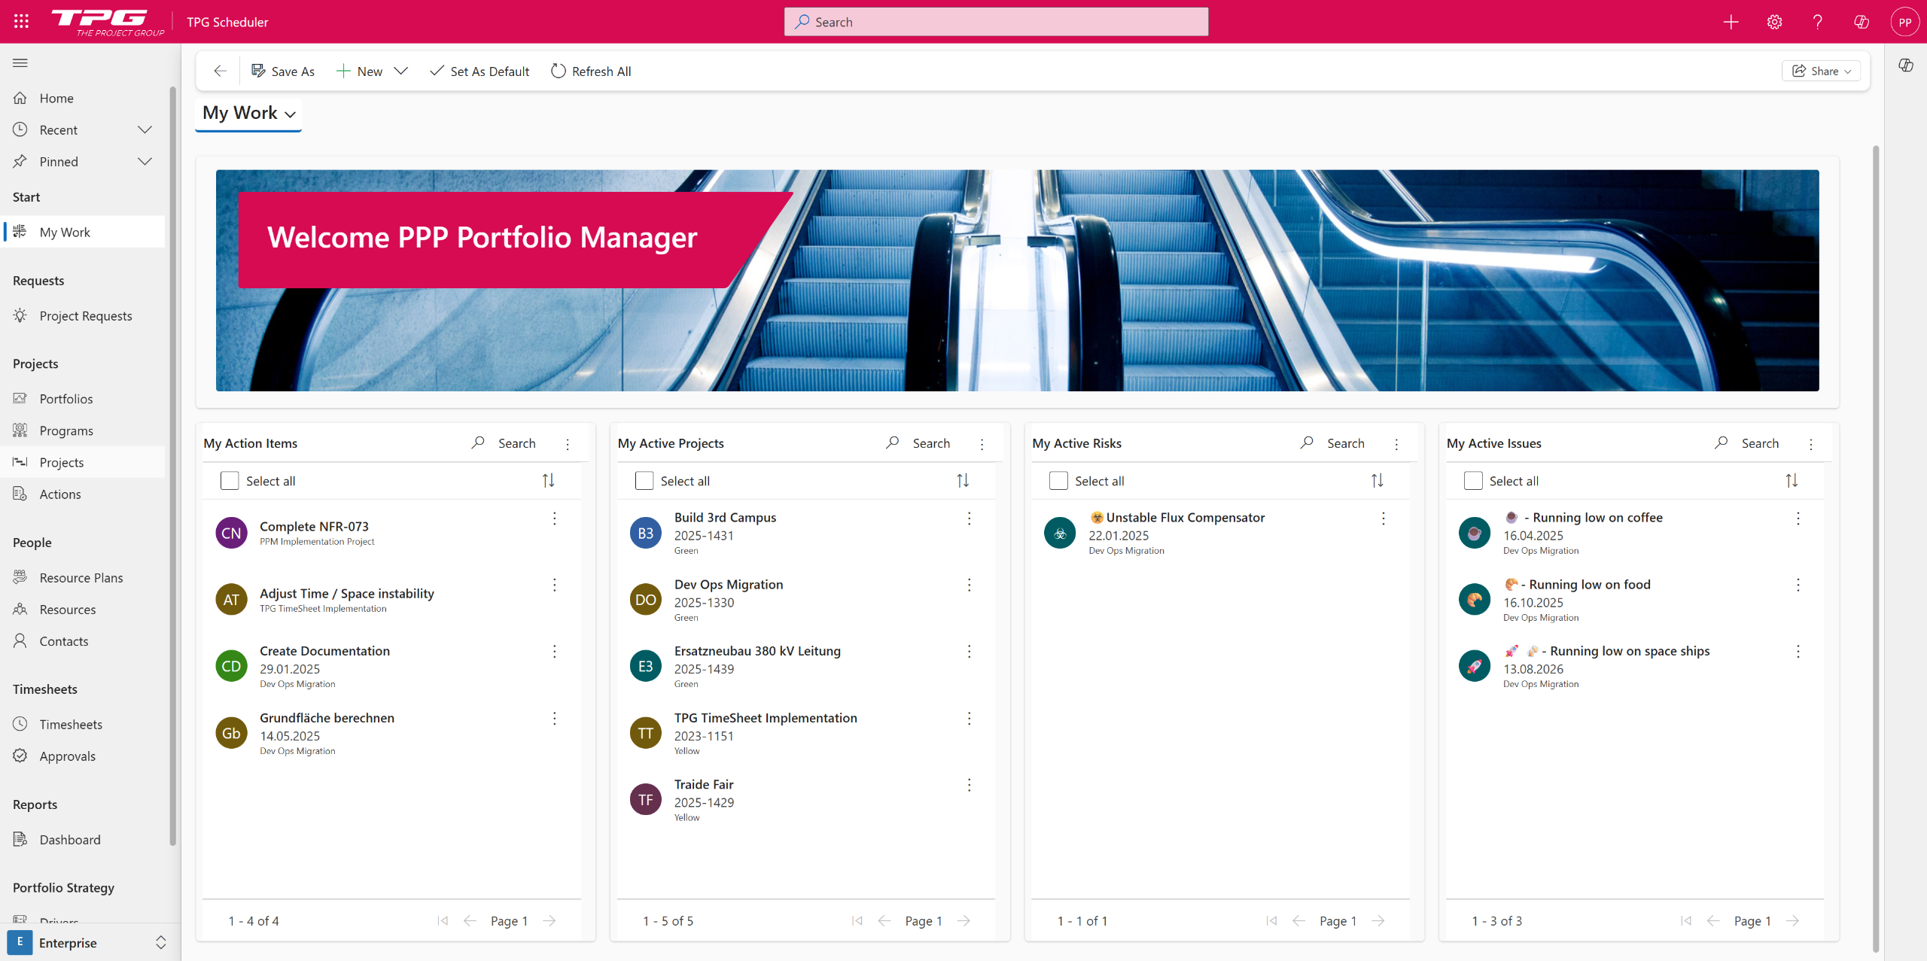Open Timesheets navigation item
This screenshot has width=1927, height=961.
(x=71, y=724)
